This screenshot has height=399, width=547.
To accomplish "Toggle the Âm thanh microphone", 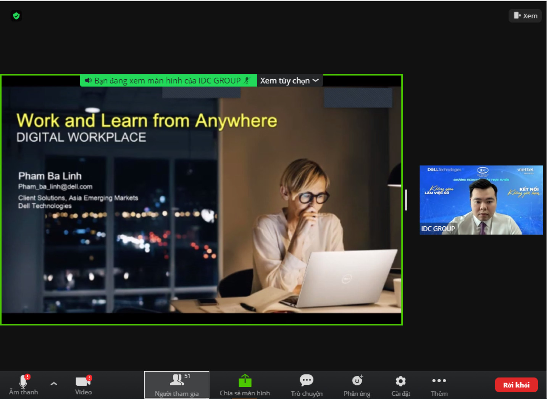I will point(24,385).
